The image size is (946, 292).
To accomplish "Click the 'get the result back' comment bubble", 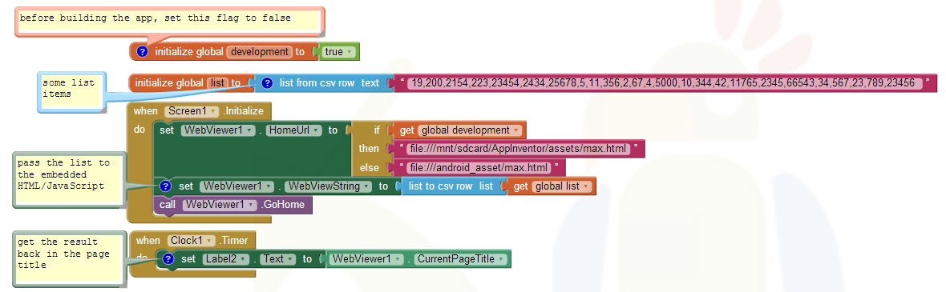I will pos(70,258).
